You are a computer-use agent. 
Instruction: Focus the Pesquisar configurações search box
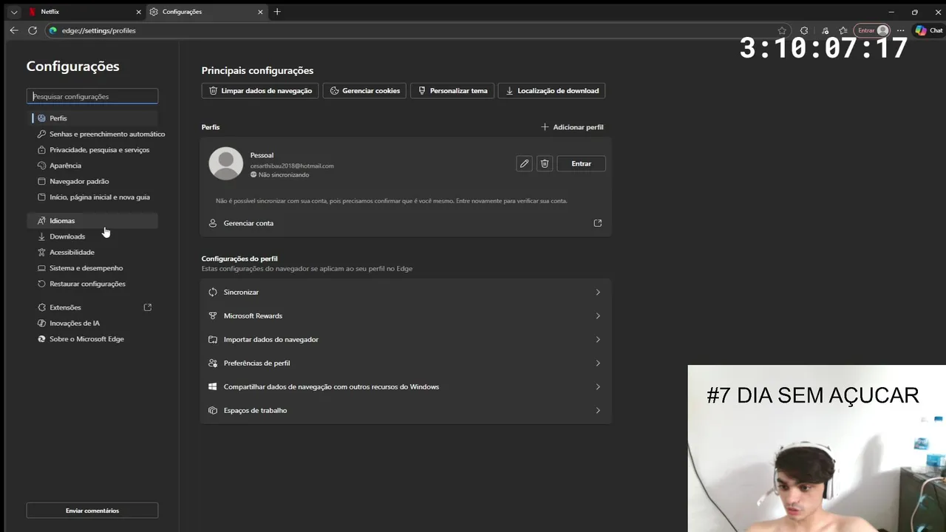point(92,96)
